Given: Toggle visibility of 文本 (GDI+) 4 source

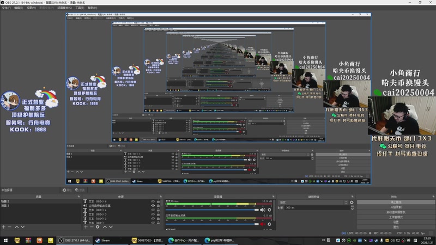Looking at the screenshot, I should [x=153, y=210].
